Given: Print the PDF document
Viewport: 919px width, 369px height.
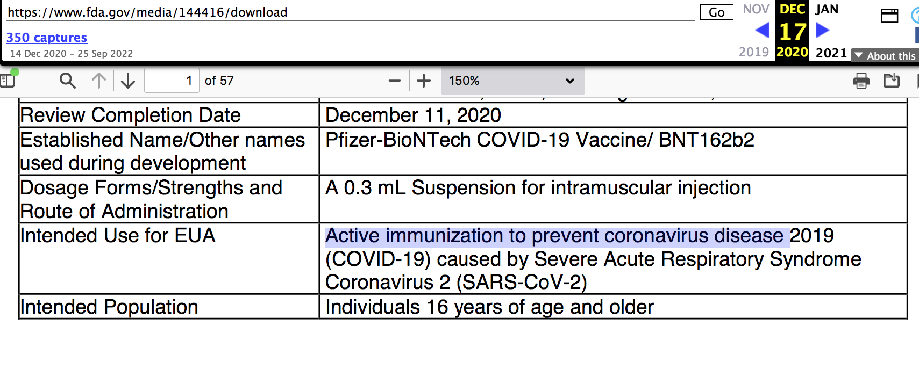Looking at the screenshot, I should click(x=861, y=81).
